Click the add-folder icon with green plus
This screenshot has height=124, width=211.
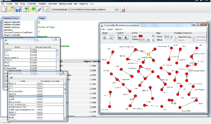[32, 10]
